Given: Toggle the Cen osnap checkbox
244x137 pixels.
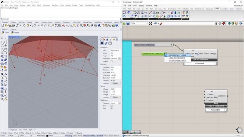Looking at the screenshot, I should click(26, 133).
